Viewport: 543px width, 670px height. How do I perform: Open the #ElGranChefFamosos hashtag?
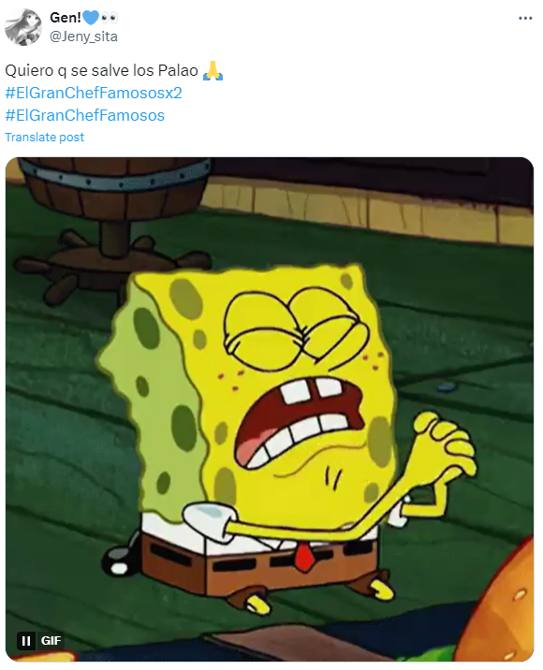(84, 115)
